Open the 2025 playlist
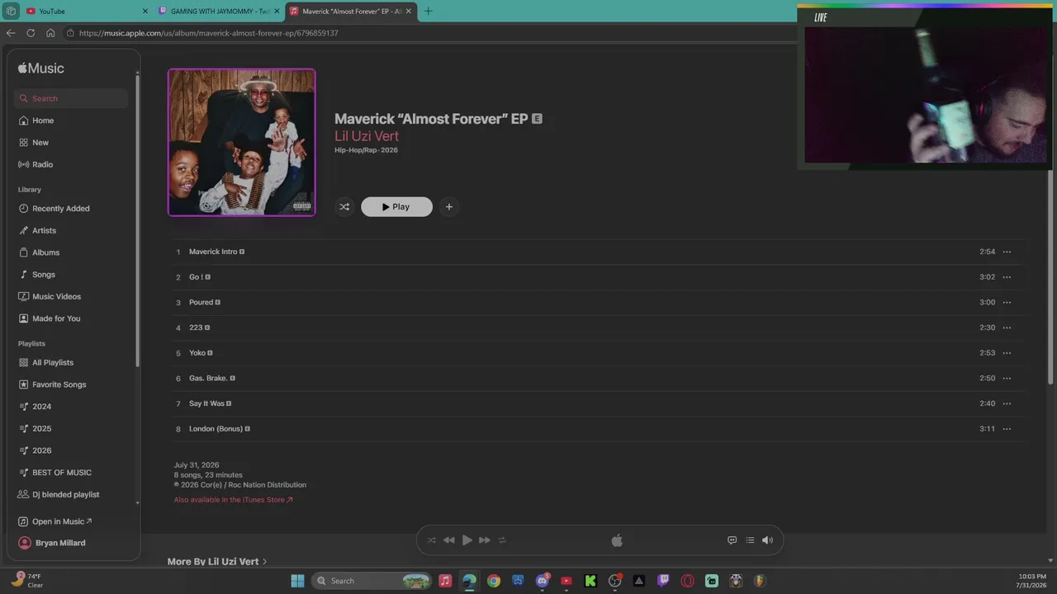The image size is (1057, 594). 41,428
